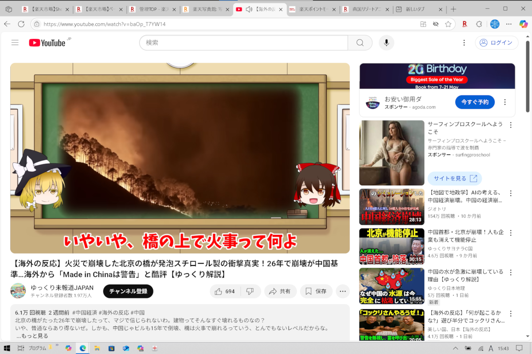Open the Rakuten extension toolbar icon
Screen dimensions: 532x354
point(465,24)
